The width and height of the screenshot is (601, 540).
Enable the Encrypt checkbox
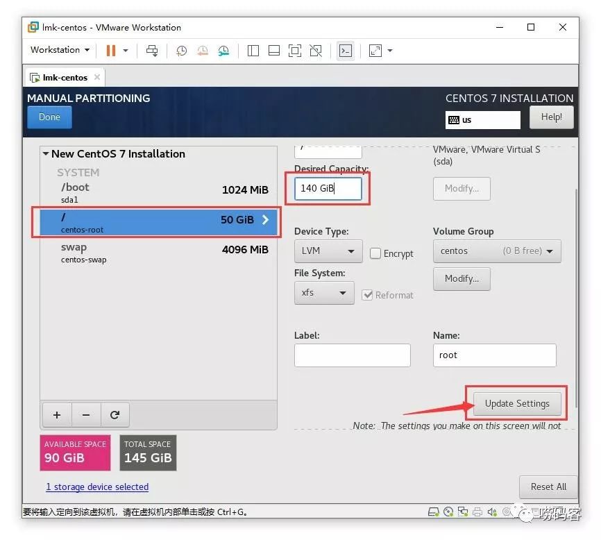375,253
